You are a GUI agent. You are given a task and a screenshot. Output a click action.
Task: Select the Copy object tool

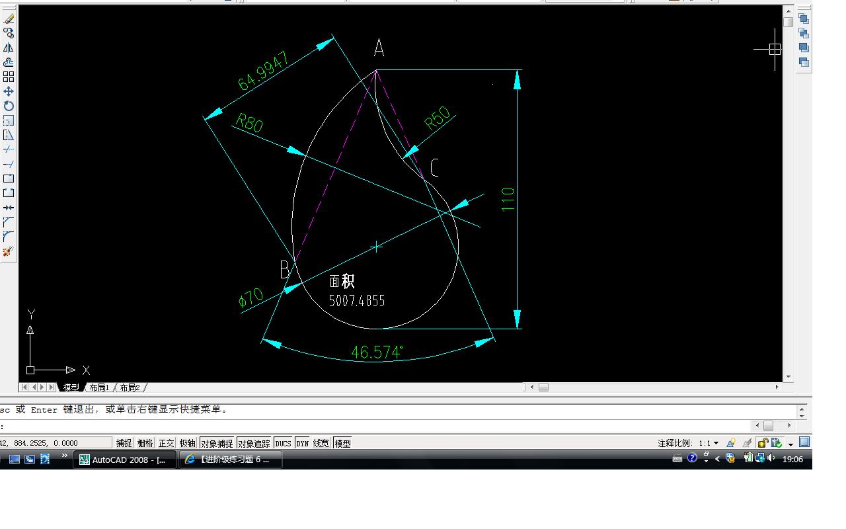point(9,33)
